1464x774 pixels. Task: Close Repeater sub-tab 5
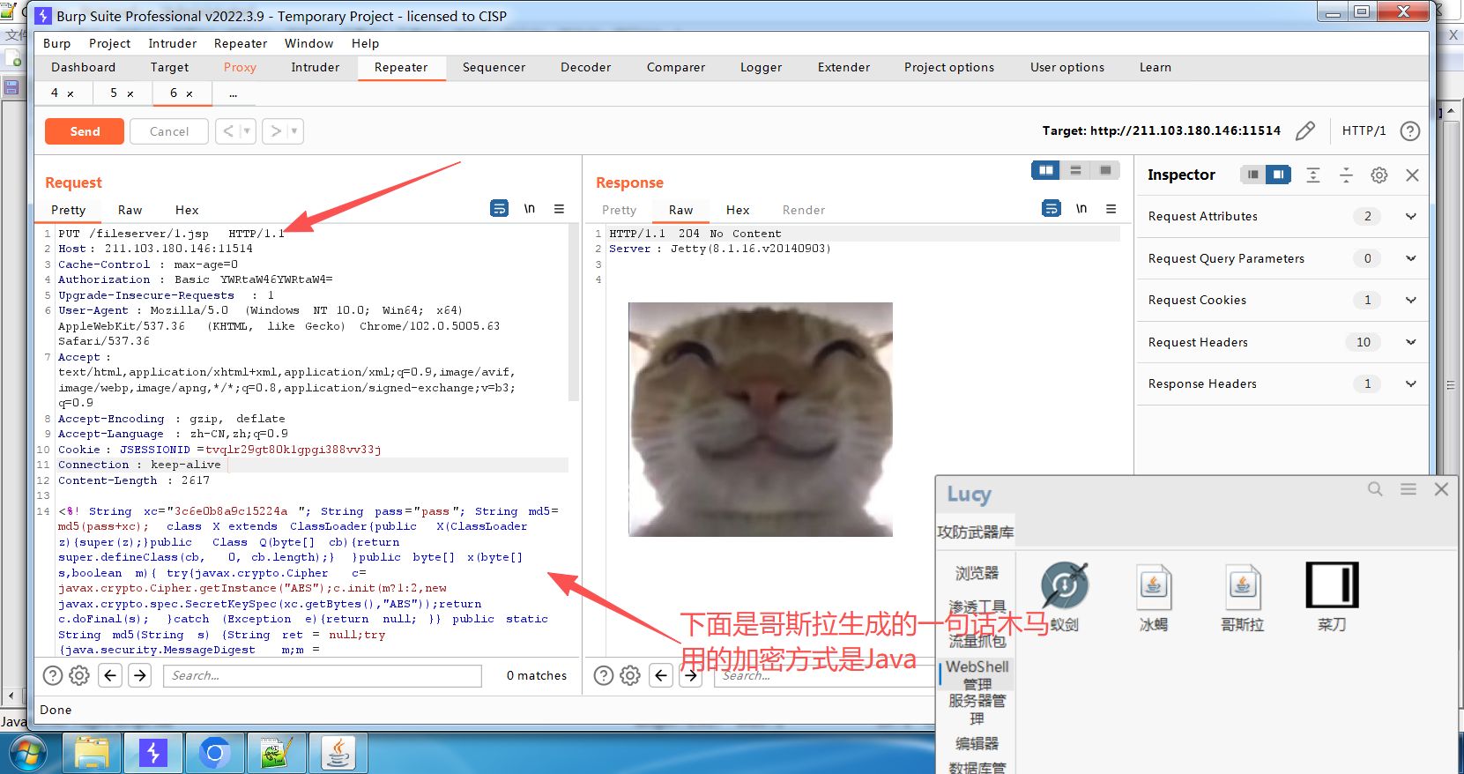[130, 93]
